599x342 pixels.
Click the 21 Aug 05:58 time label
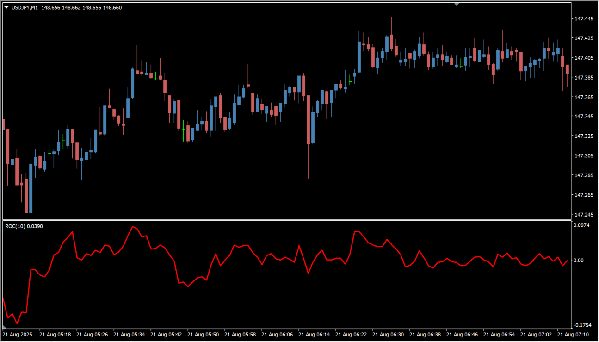coord(240,334)
